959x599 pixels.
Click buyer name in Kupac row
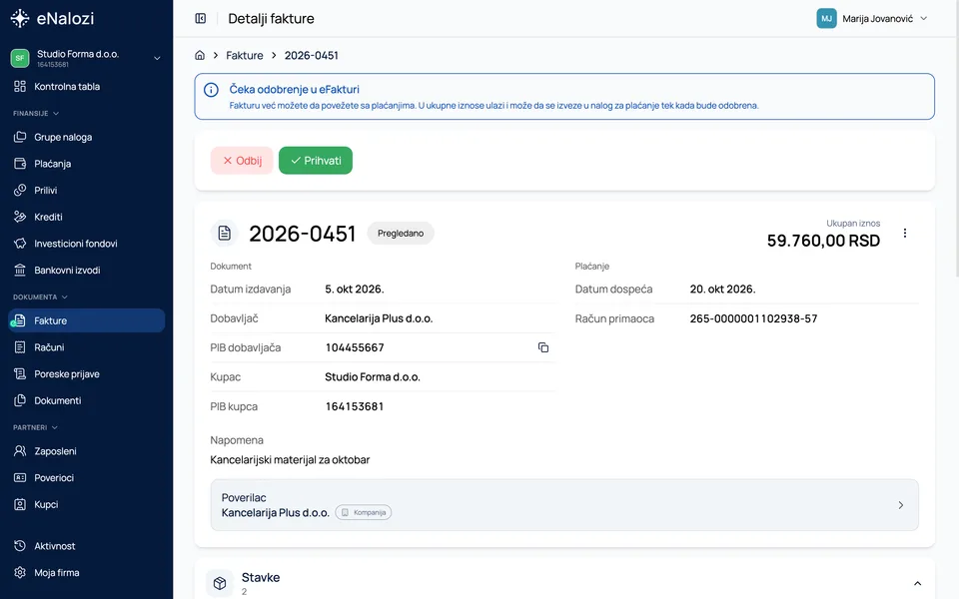pyautogui.click(x=373, y=377)
